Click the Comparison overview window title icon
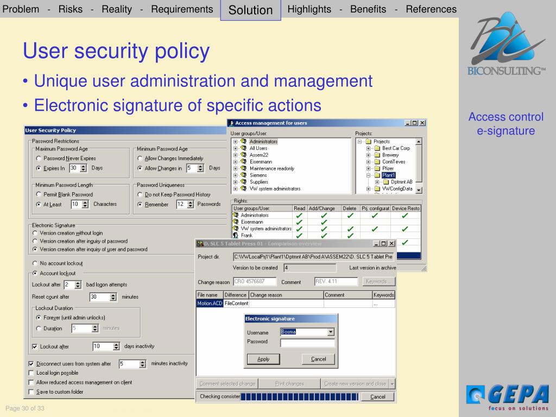 [200, 244]
